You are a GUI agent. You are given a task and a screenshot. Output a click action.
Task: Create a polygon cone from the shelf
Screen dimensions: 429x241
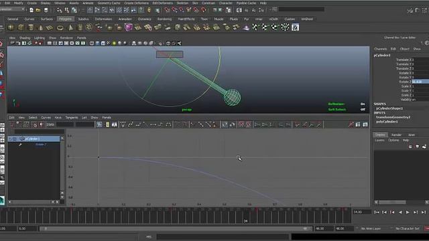40,27
